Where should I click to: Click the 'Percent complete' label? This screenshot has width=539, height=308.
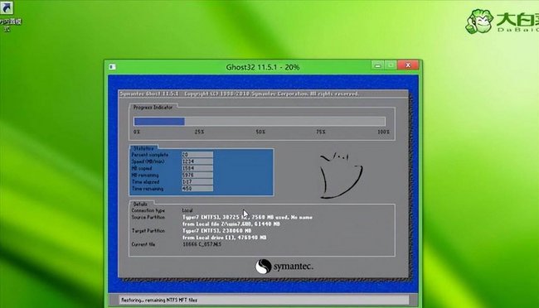pyautogui.click(x=150, y=155)
